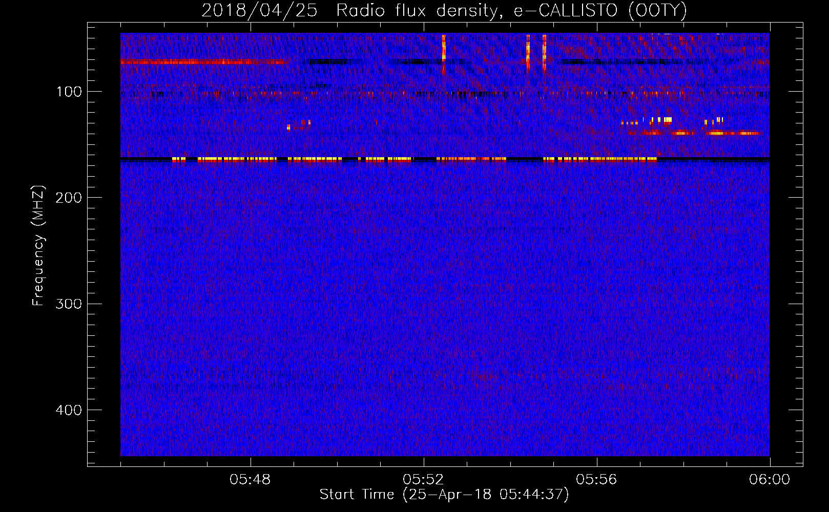The width and height of the screenshot is (829, 512).
Task: Select the 'Frequency (MHZ)' y-axis label
Action: pyautogui.click(x=38, y=246)
